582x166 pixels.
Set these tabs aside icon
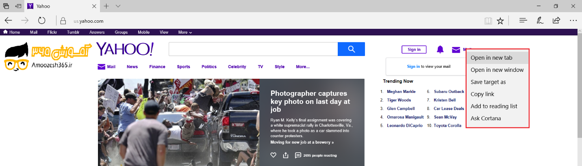[x=18, y=6]
